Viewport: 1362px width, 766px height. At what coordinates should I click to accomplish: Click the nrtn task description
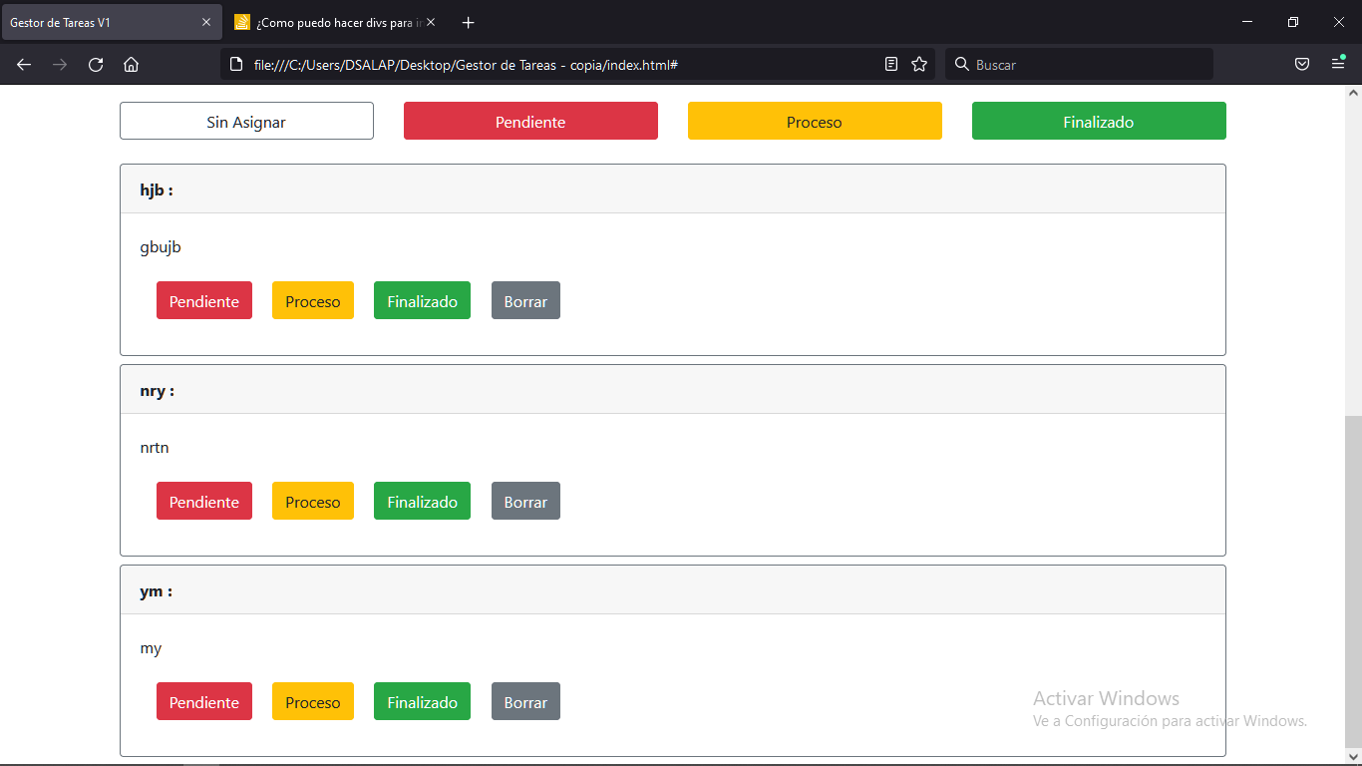coord(155,448)
